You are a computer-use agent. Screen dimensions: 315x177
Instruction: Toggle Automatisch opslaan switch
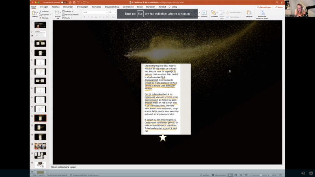point(63,2)
